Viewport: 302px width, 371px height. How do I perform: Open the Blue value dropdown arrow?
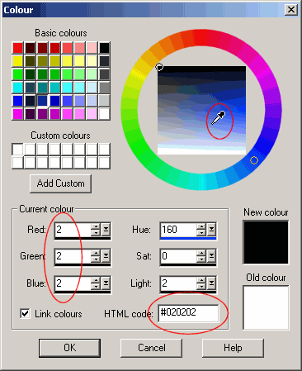(x=106, y=283)
